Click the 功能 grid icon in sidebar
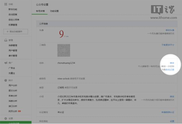Viewport: 182px width, 124px height. 6,4
